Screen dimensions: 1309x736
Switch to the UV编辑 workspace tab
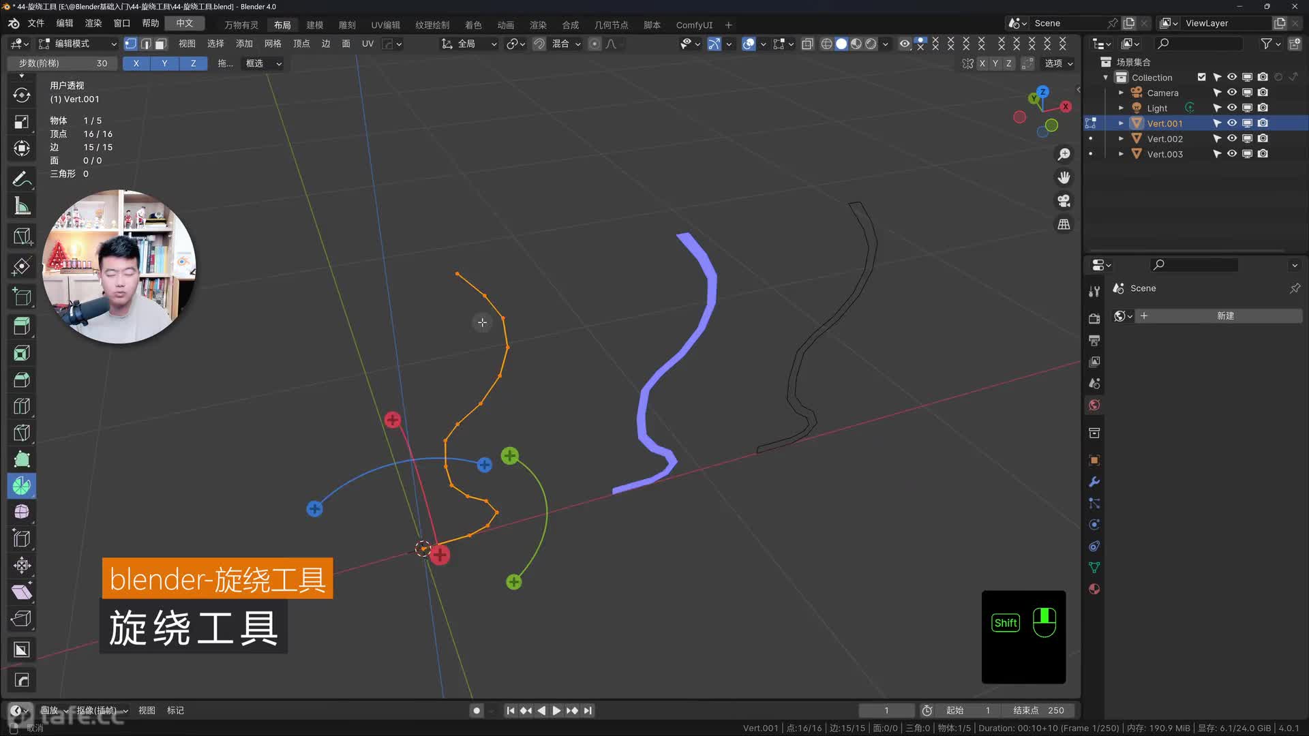point(385,25)
